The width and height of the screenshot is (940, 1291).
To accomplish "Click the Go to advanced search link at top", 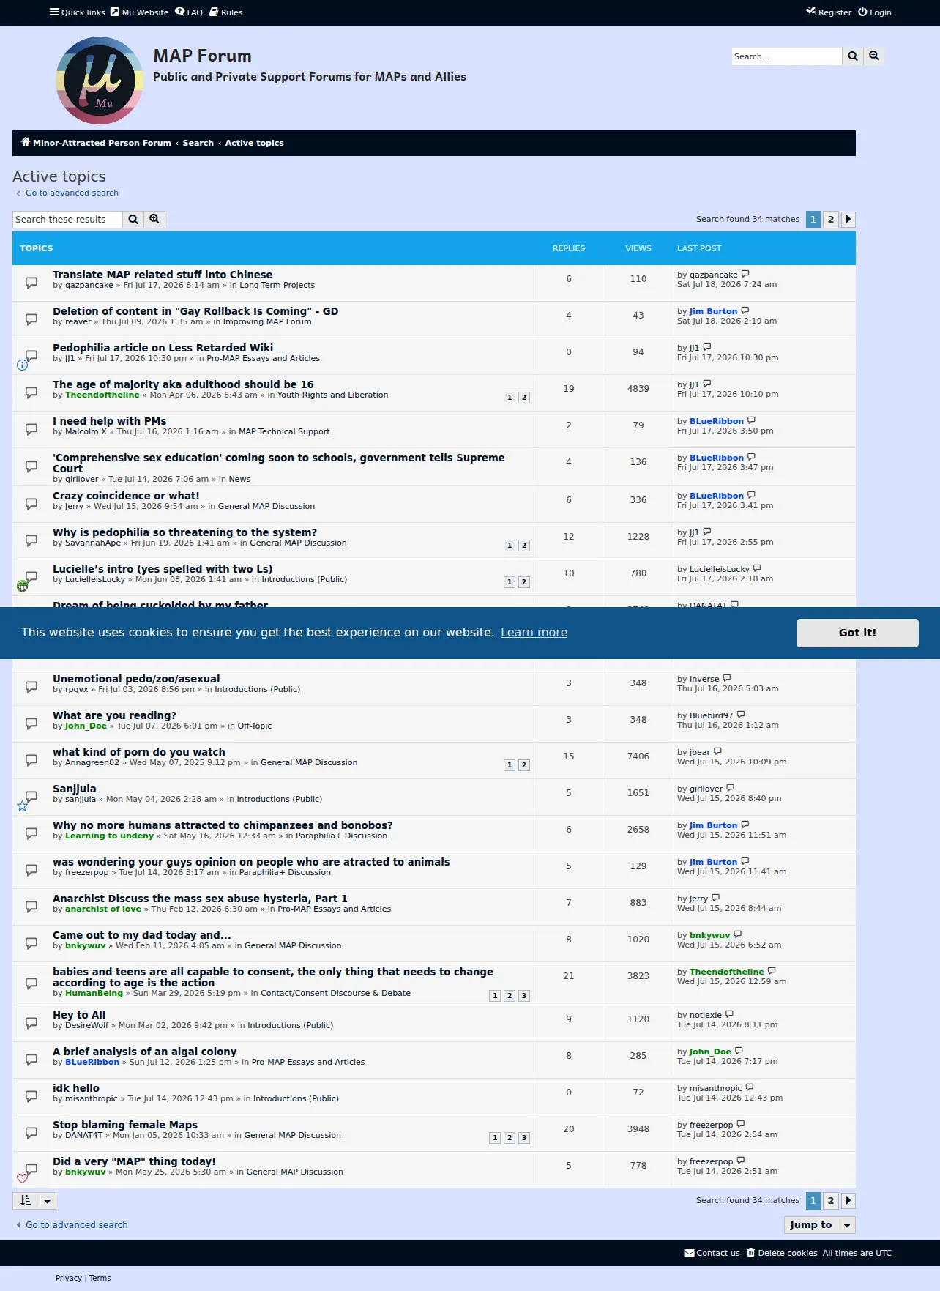I will click(x=72, y=193).
